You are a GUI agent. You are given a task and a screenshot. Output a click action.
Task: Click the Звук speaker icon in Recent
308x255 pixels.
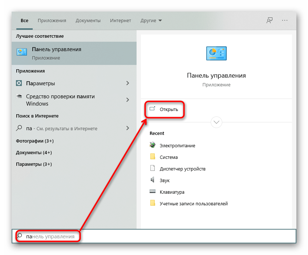(153, 180)
